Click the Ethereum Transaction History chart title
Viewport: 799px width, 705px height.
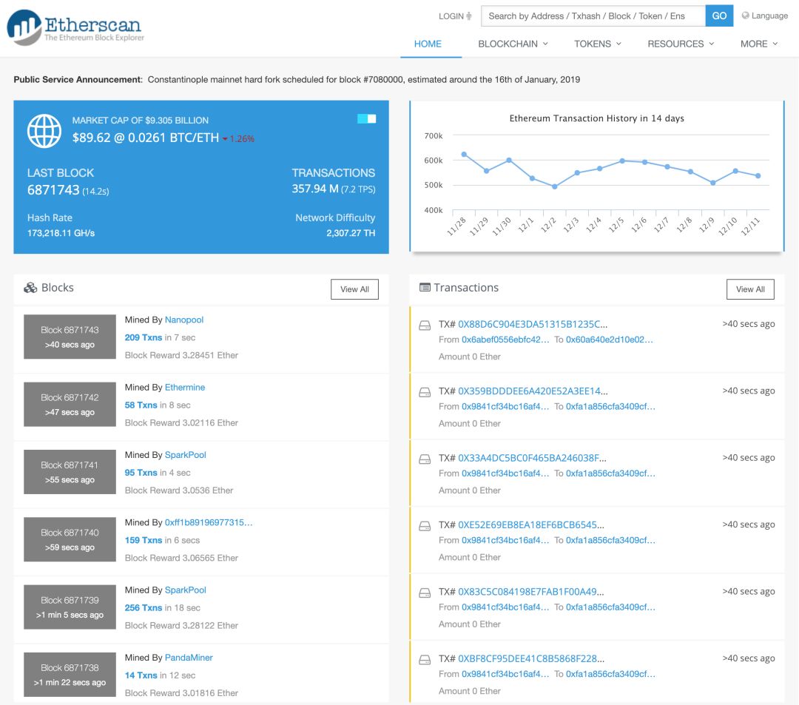[x=597, y=118]
